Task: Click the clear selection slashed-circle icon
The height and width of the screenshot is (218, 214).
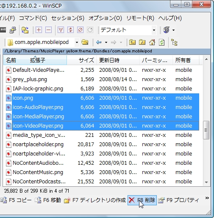Action: click(x=80, y=30)
